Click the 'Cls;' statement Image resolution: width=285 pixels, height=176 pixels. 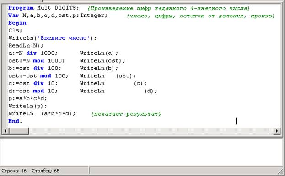click(15, 31)
